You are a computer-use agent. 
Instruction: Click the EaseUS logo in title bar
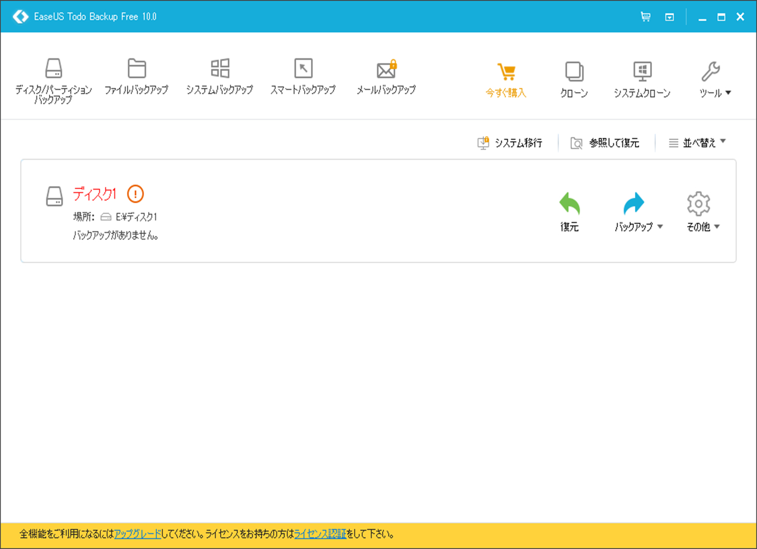[x=20, y=16]
